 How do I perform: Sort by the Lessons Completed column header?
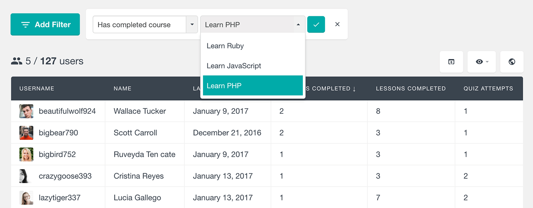(x=411, y=89)
